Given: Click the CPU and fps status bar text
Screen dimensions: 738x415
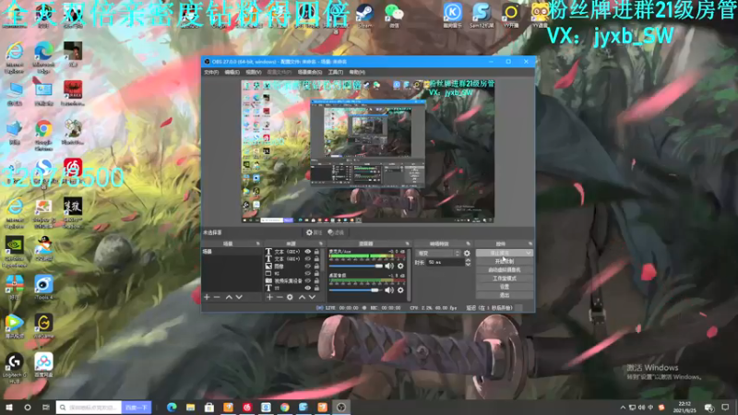Looking at the screenshot, I should [x=434, y=308].
